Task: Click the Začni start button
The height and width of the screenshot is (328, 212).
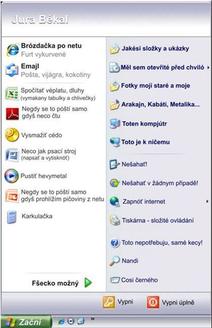Action: point(25,321)
